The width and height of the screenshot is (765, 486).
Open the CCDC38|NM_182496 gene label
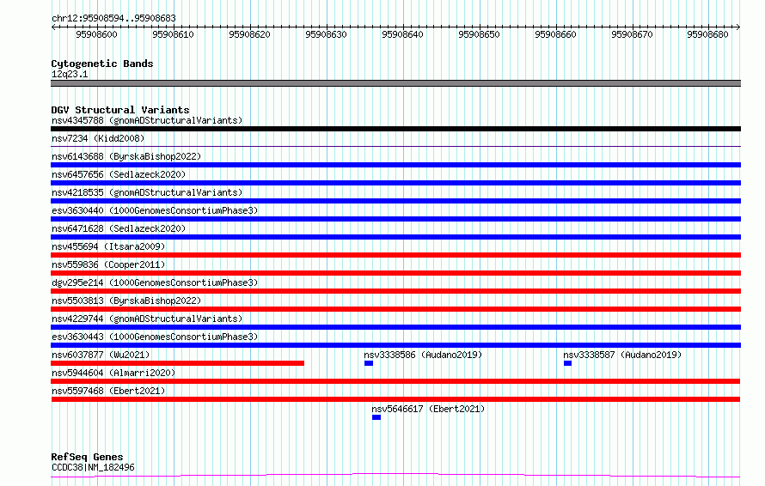(x=93, y=467)
